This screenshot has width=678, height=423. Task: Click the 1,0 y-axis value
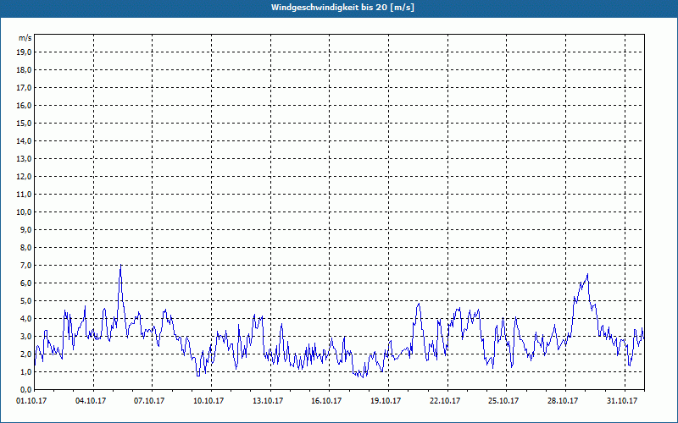(x=26, y=372)
